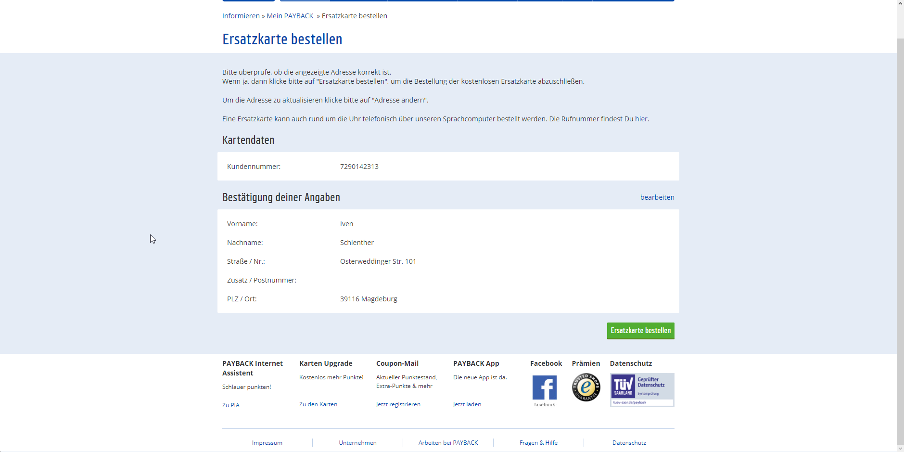The image size is (904, 452).
Task: Open the Unternehmen footer link
Action: (x=357, y=443)
